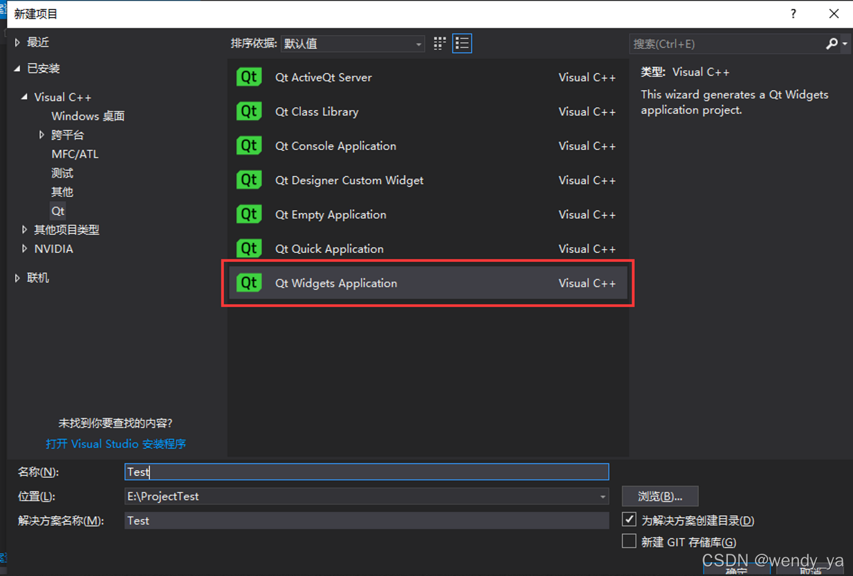Click the 浏览(B)... browse button
The image size is (853, 576).
660,497
